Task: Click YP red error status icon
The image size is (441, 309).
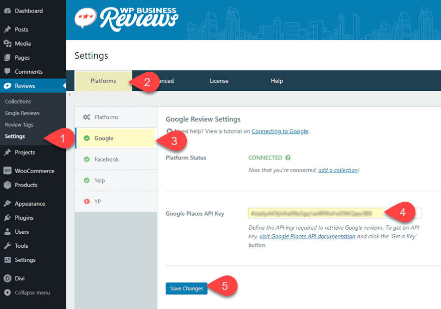Action: point(87,202)
